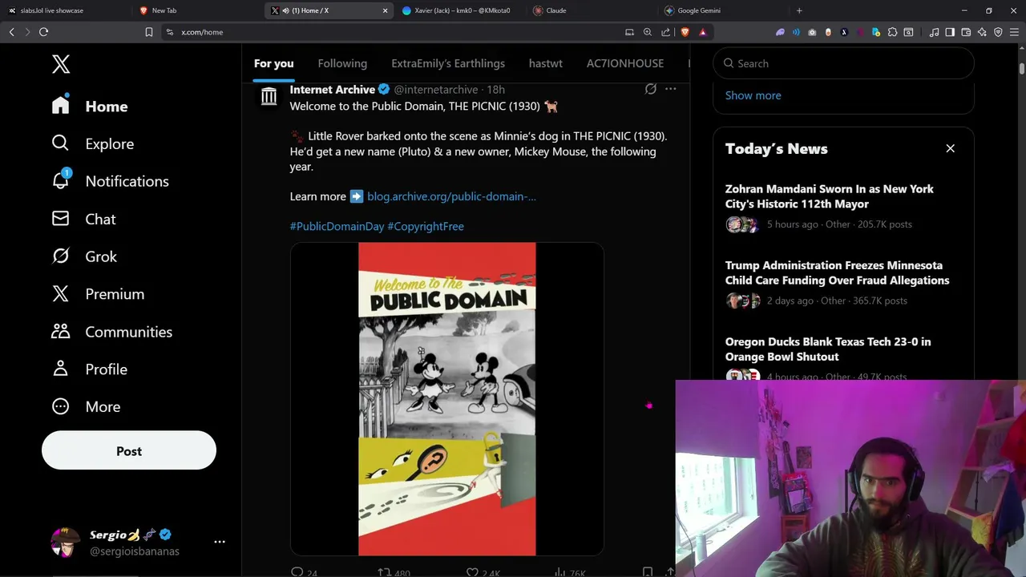Open the Public Domain poster video
The image size is (1026, 577).
447,398
